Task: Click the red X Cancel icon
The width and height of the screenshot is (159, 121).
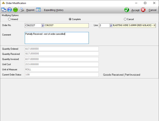Action: click(x=143, y=10)
